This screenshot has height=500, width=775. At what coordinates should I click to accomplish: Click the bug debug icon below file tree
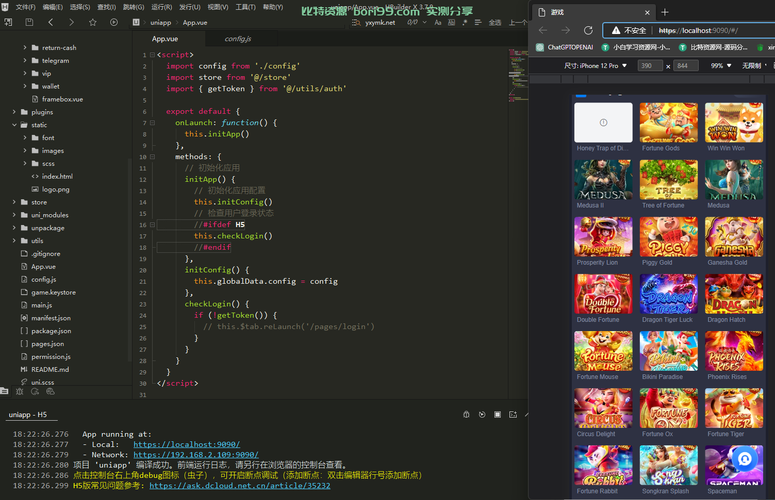(20, 391)
